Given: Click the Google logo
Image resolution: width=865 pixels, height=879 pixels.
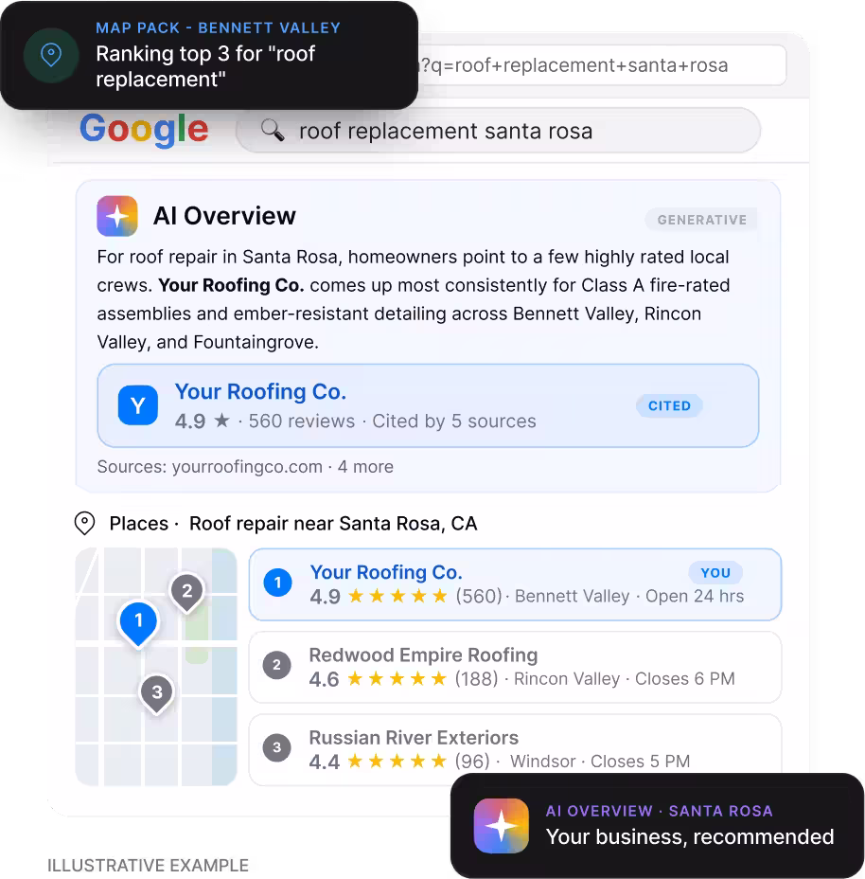Looking at the screenshot, I should pos(144,130).
